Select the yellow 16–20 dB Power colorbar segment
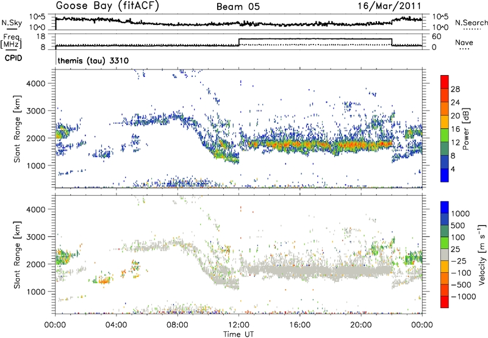 (445, 121)
